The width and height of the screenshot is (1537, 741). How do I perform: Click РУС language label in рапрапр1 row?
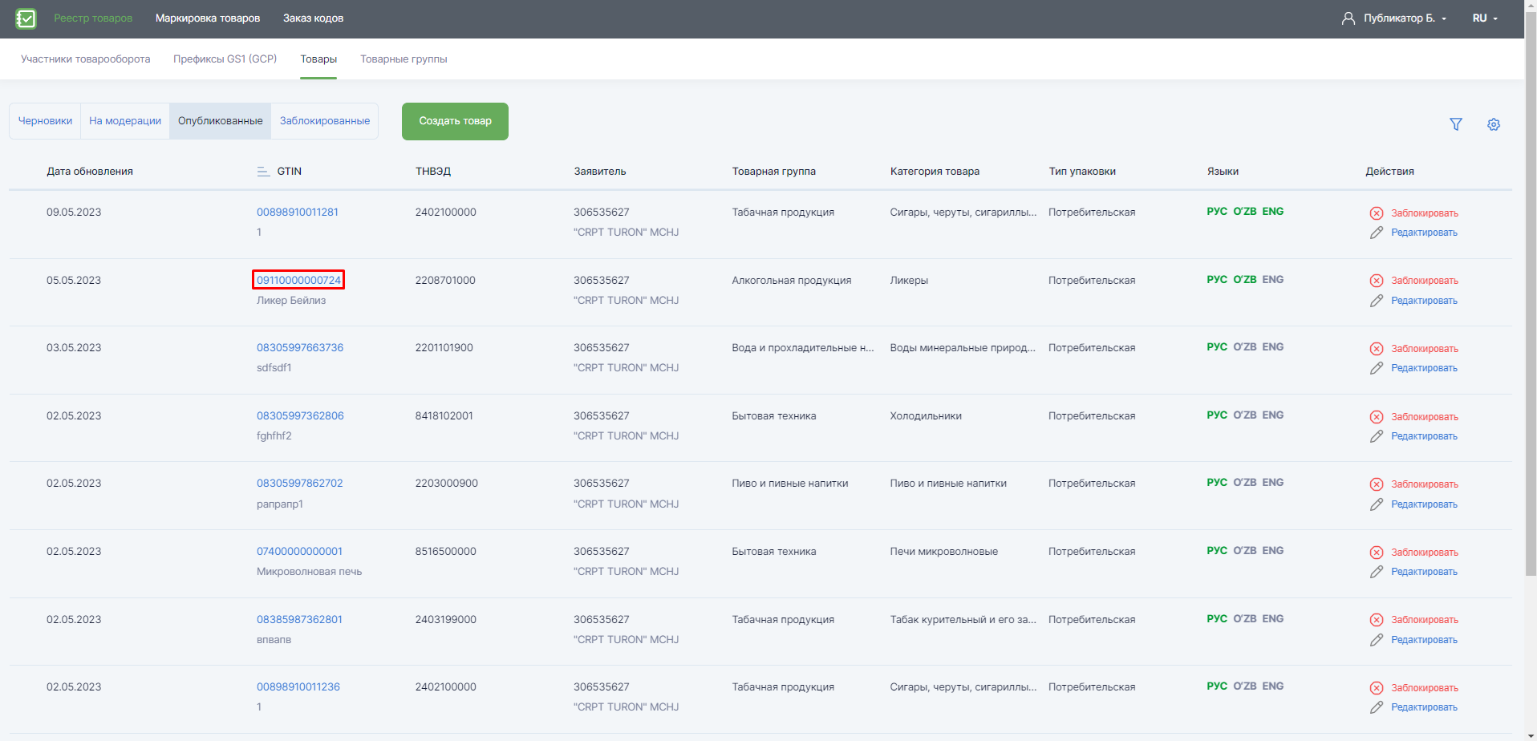1217,483
